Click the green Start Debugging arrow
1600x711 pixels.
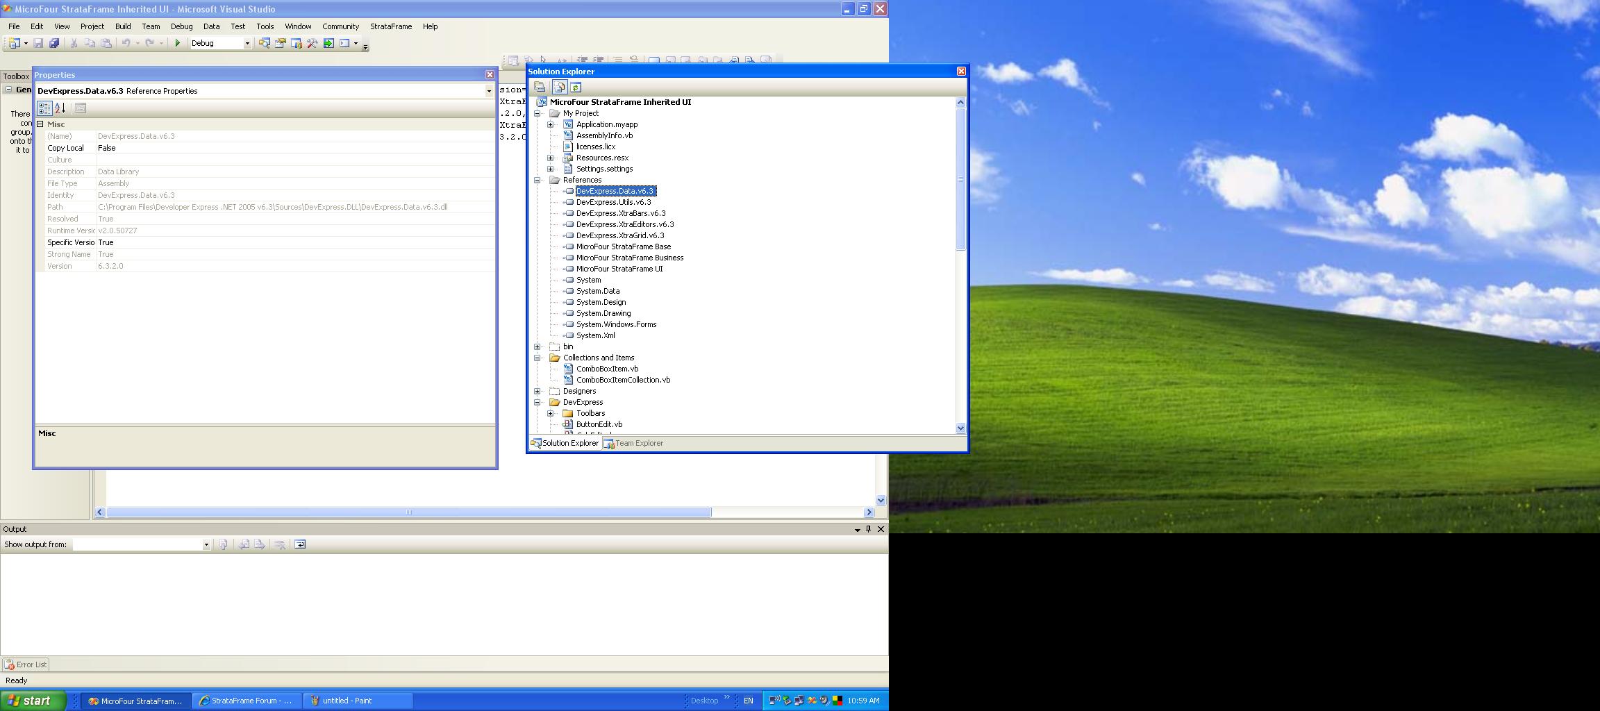177,43
